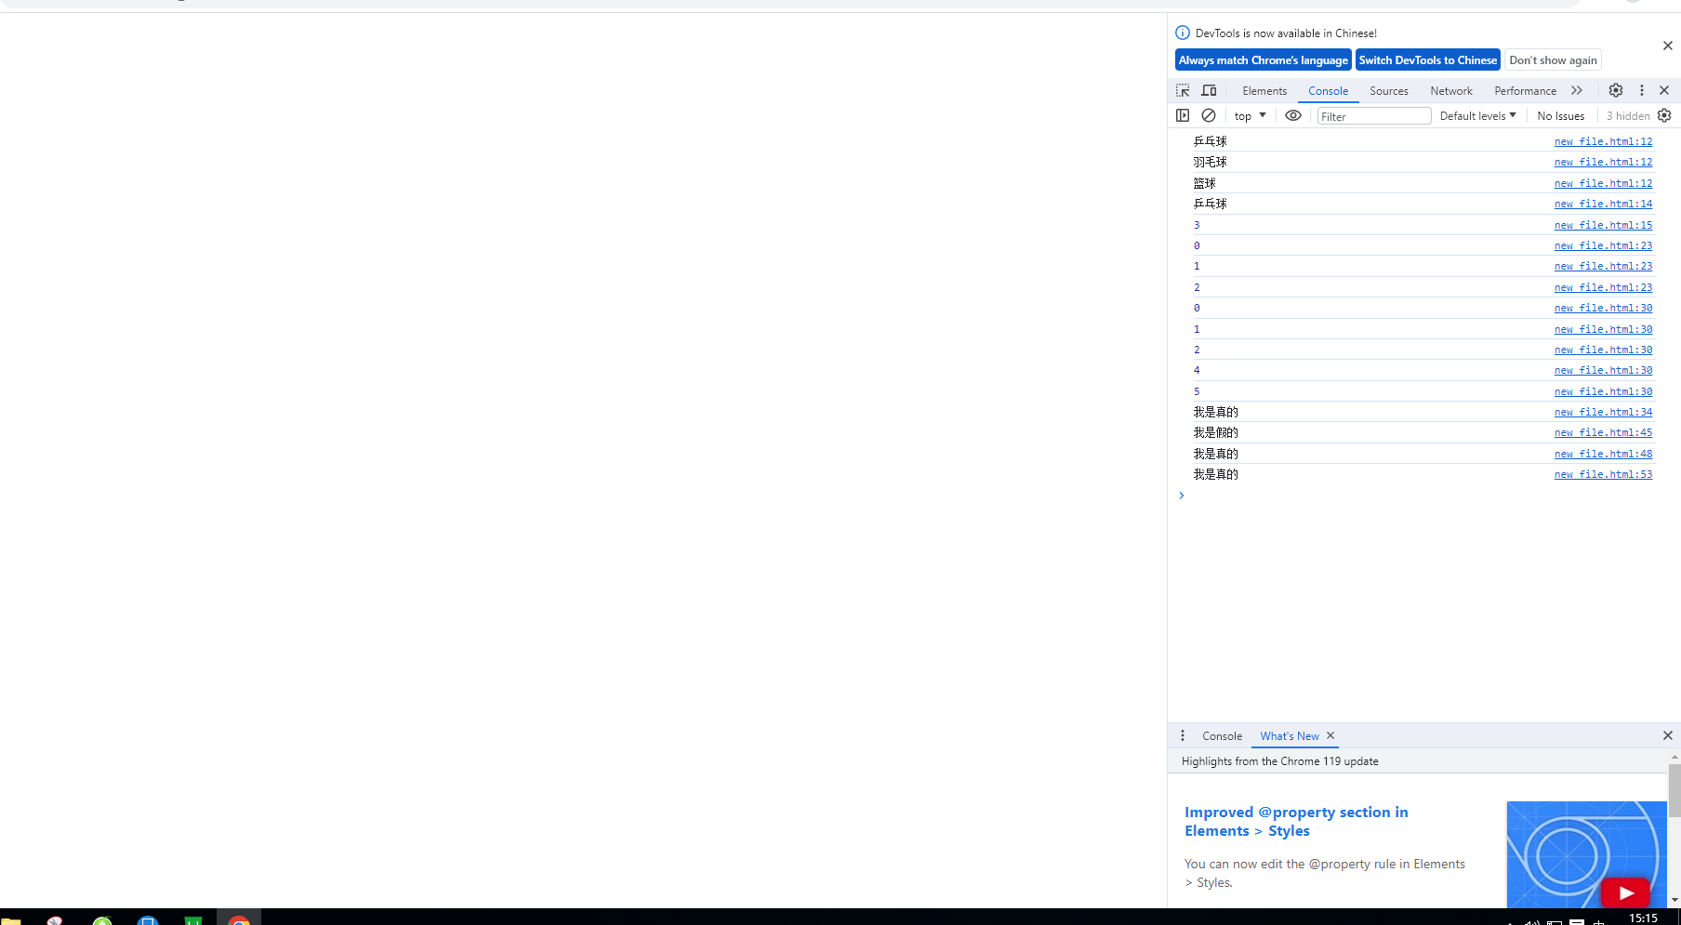Create a live expression via eye icon
Viewport: 1681px width, 925px height.
[1293, 115]
